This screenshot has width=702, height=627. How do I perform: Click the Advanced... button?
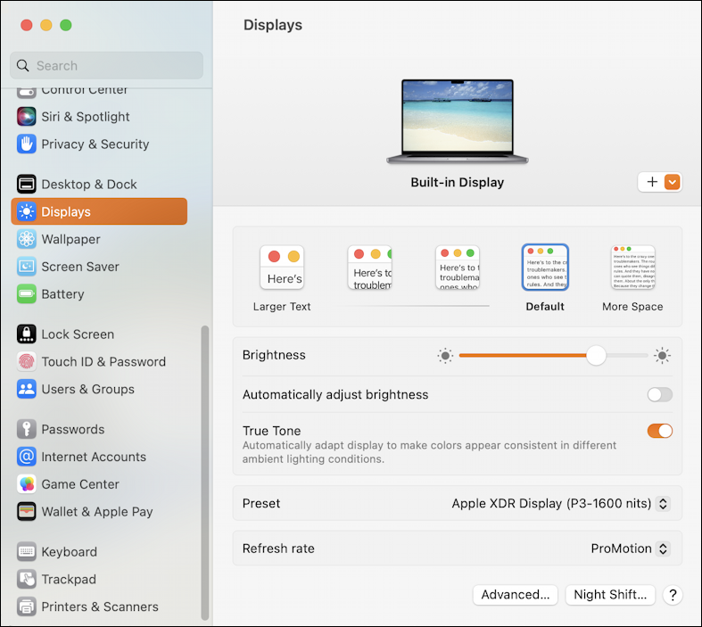[x=516, y=595]
